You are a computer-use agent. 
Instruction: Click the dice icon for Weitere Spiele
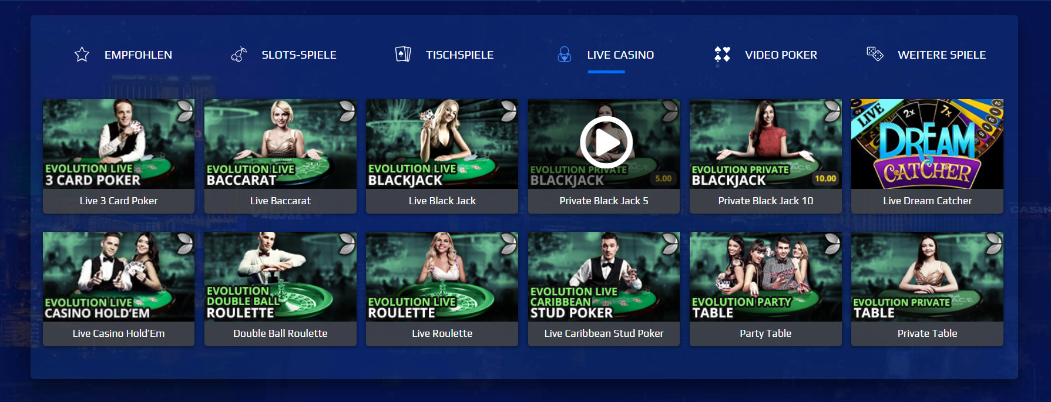click(875, 54)
